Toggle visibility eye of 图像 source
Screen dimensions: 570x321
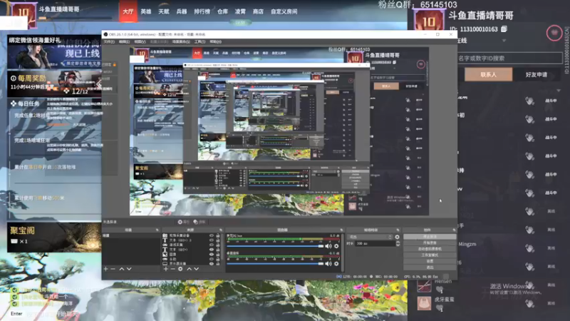(212, 255)
